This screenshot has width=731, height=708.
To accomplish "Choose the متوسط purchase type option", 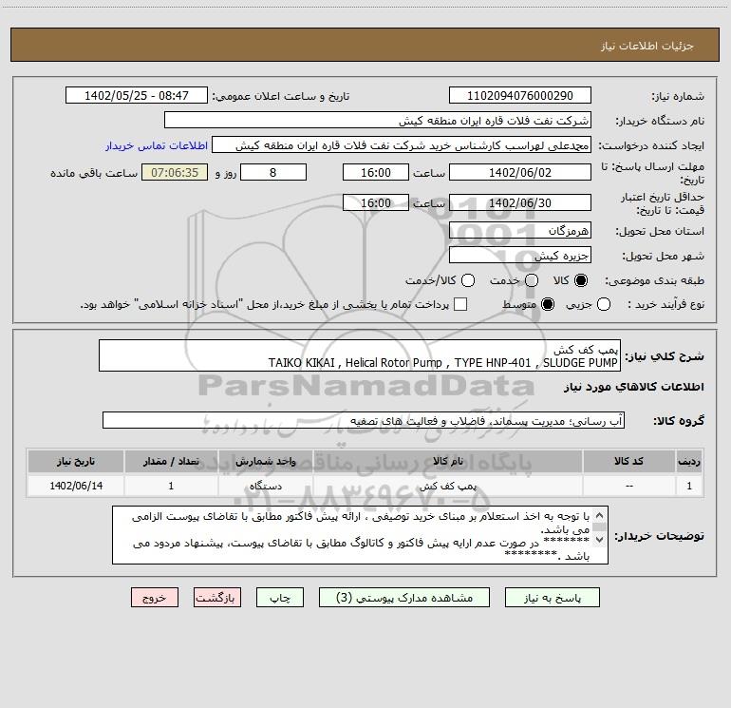I will click(548, 304).
